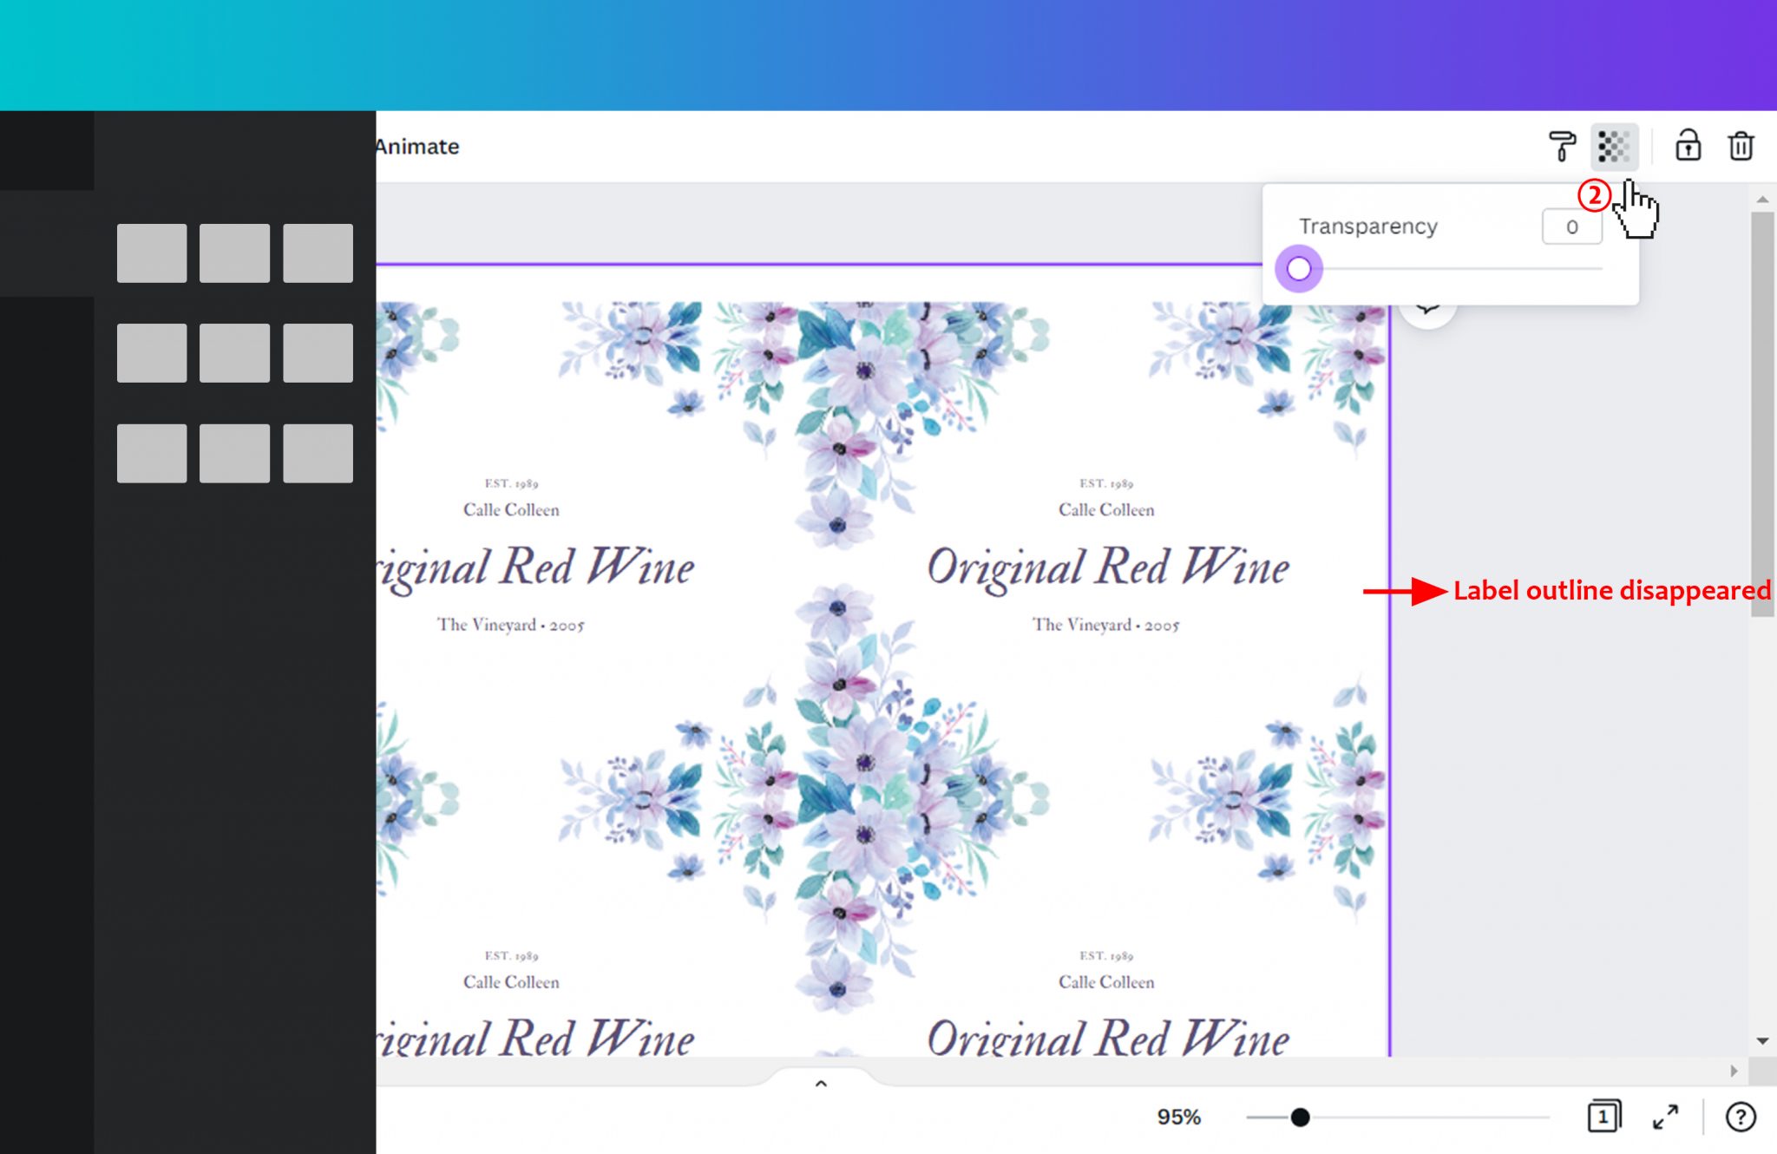This screenshot has height=1154, width=1777.
Task: Select the center thumbnail in the sidebar grid
Action: tap(233, 352)
